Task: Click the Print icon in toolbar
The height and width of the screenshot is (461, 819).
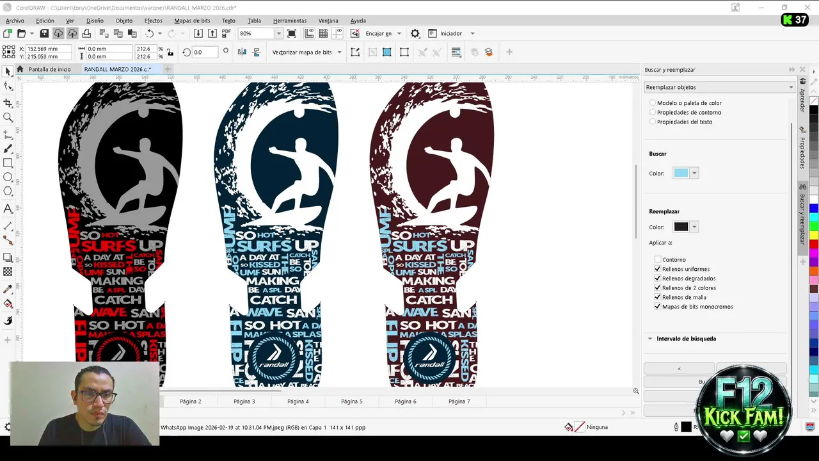Action: [86, 33]
